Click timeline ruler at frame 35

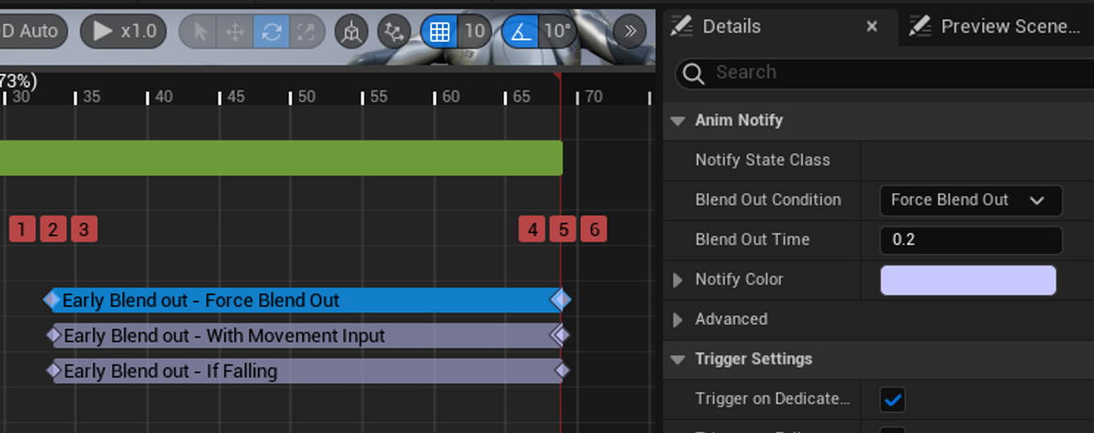pos(91,97)
